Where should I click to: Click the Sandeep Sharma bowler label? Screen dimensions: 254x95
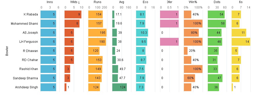click(26, 78)
